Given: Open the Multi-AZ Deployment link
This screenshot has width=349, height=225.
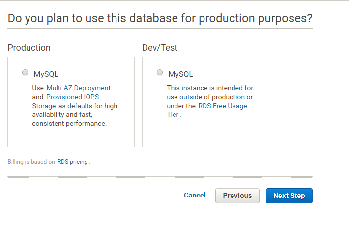Looking at the screenshot, I should (79, 88).
